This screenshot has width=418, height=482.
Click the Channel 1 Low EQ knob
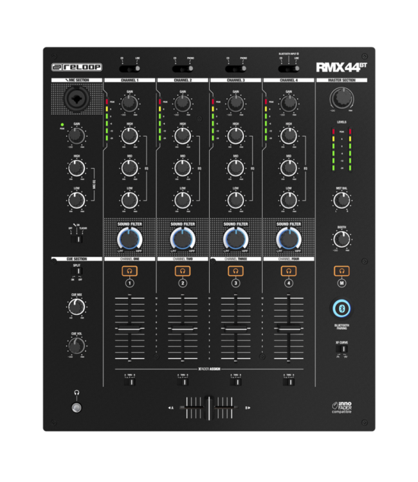click(129, 201)
